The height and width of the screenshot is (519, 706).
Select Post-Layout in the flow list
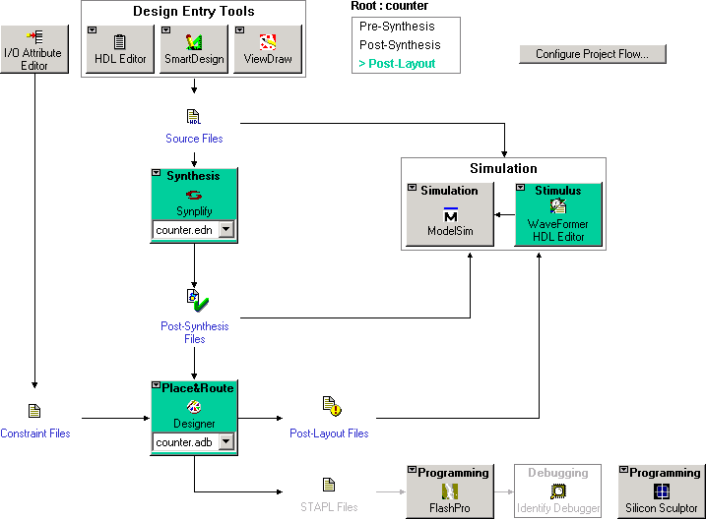[x=397, y=63]
